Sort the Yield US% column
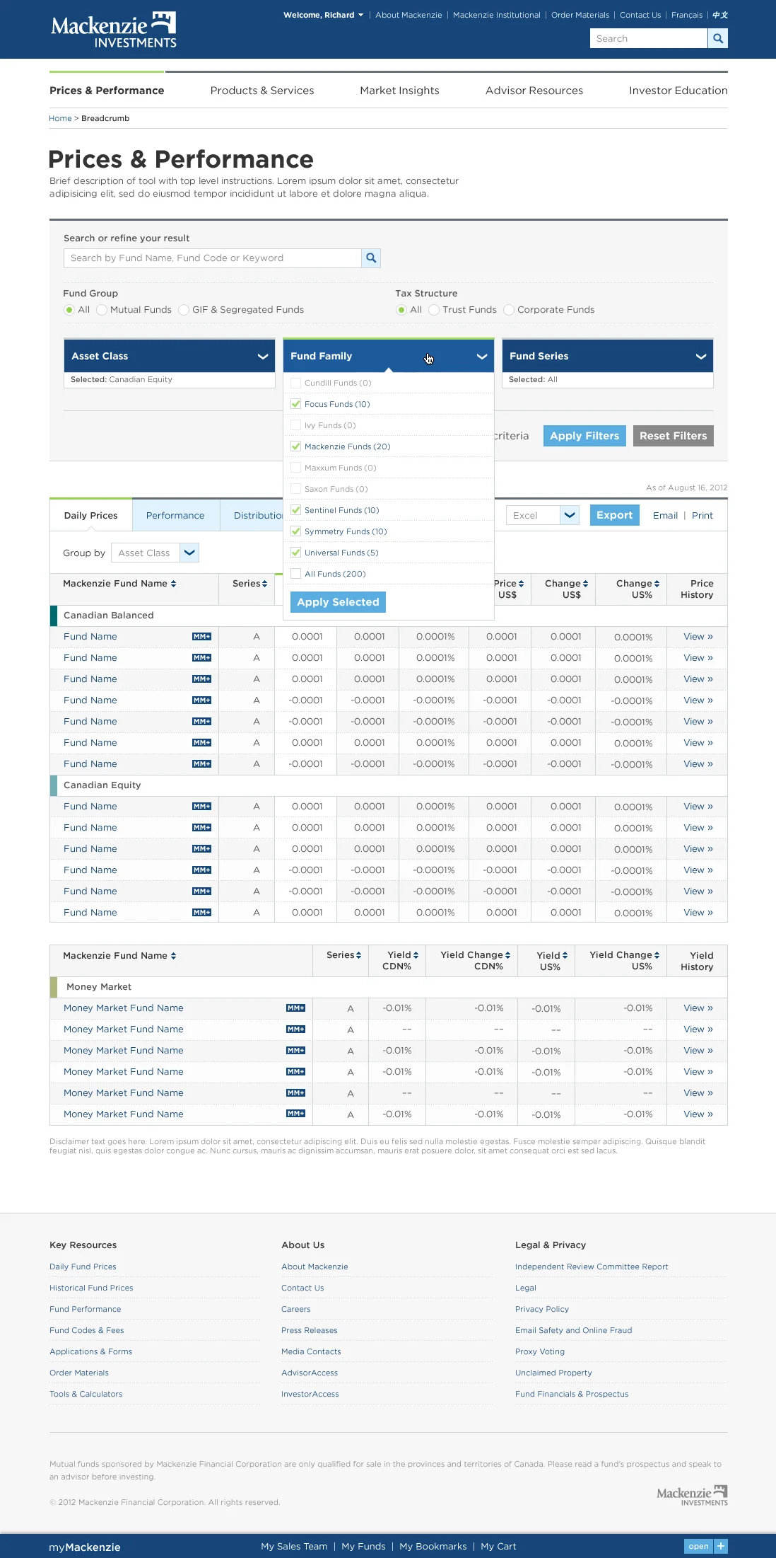 click(x=565, y=955)
